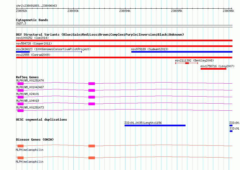This screenshot has height=170, width=240.
Task: Open esv3434023 (1000GenomesConsortiumPilotProject) label
Action: click(x=53, y=49)
